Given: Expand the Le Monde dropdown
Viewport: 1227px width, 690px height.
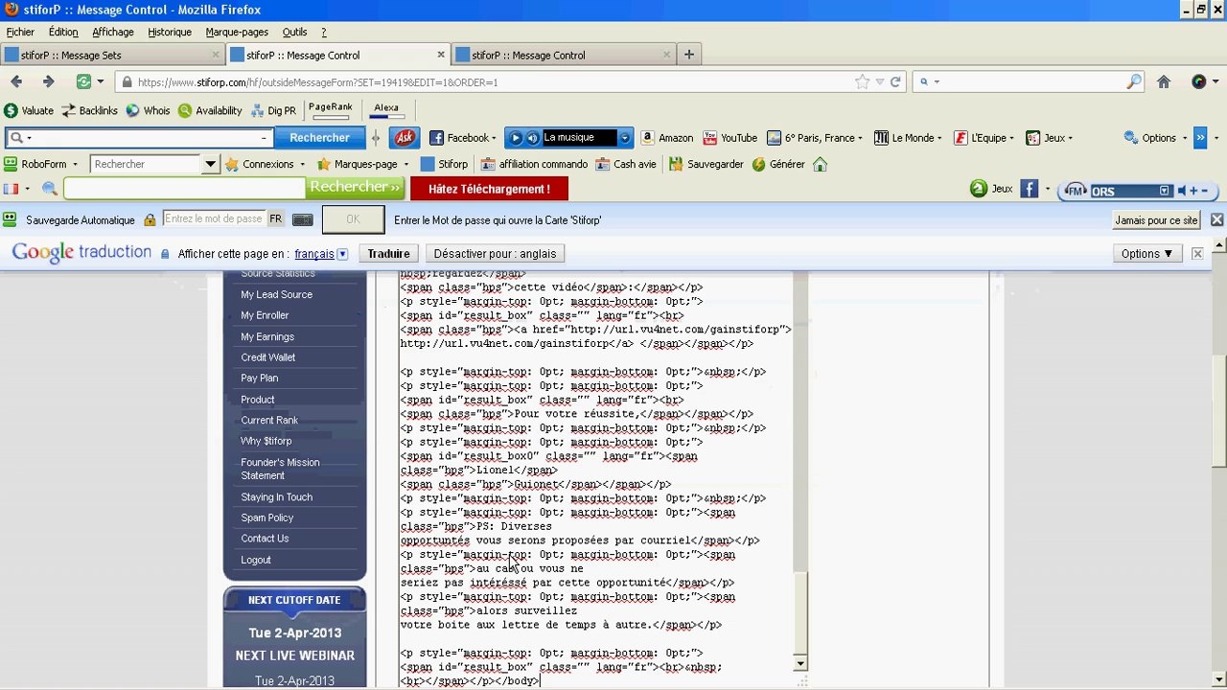Looking at the screenshot, I should click(939, 138).
